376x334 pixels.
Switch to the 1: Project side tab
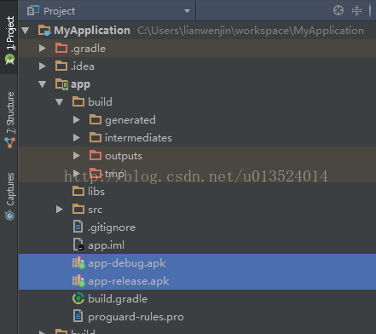coord(9,37)
